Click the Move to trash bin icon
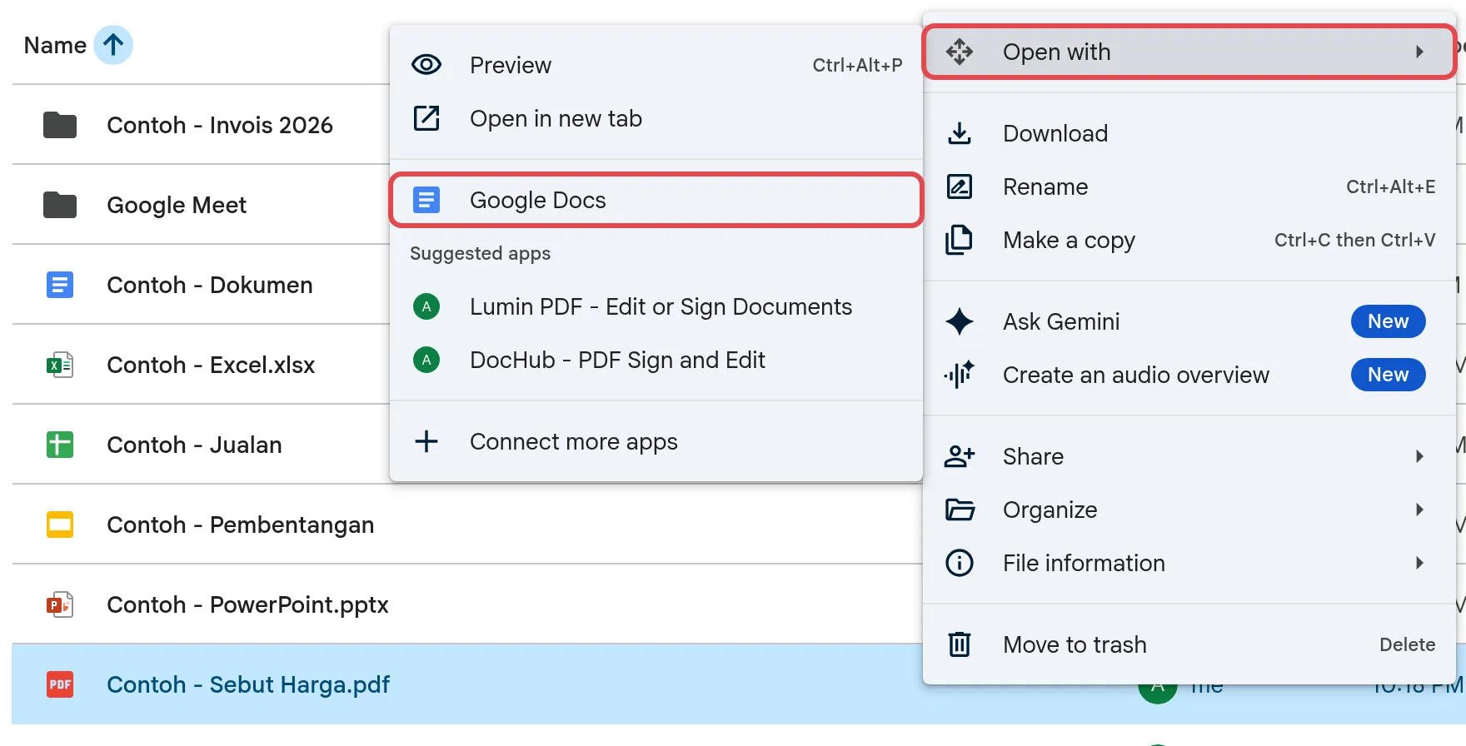Screen dimensions: 1466x746 (960, 644)
